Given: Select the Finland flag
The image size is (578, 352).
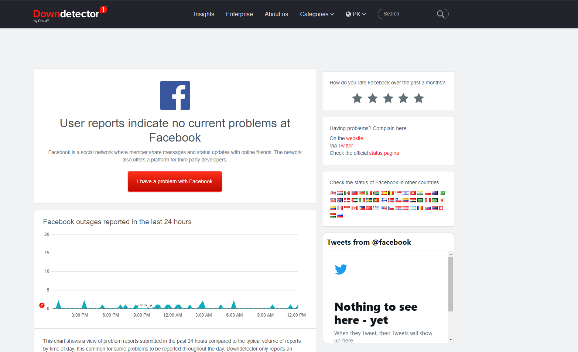Looking at the screenshot, I should [384, 201].
